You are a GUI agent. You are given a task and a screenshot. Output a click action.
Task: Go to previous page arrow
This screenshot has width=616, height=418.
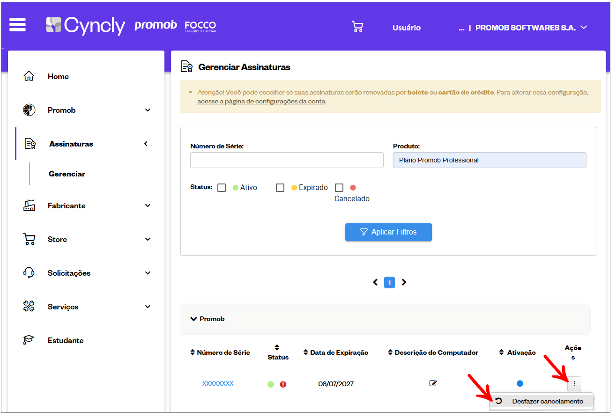pos(375,282)
